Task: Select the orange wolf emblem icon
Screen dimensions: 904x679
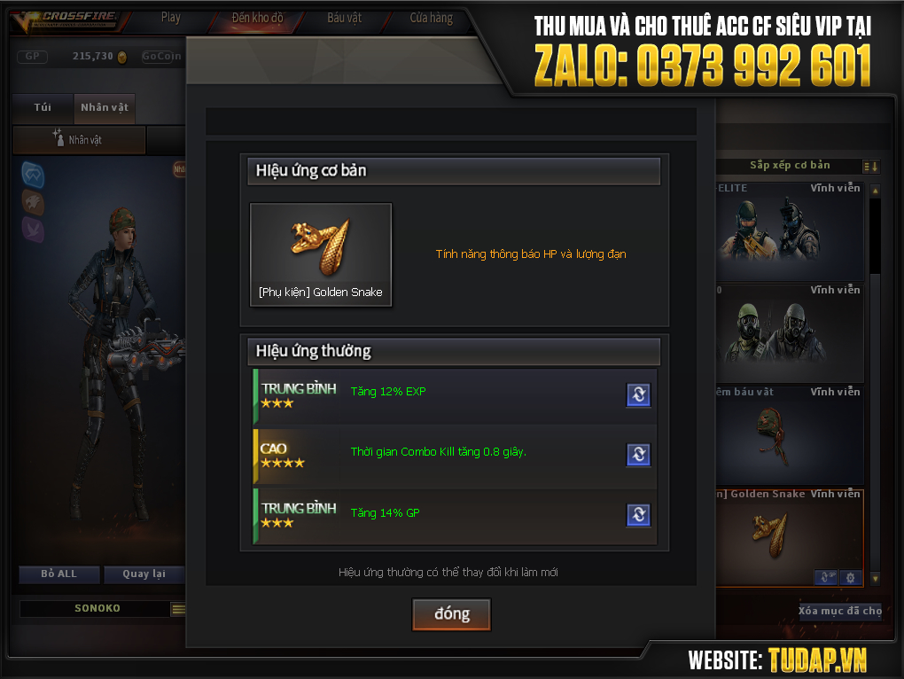Action: [33, 202]
